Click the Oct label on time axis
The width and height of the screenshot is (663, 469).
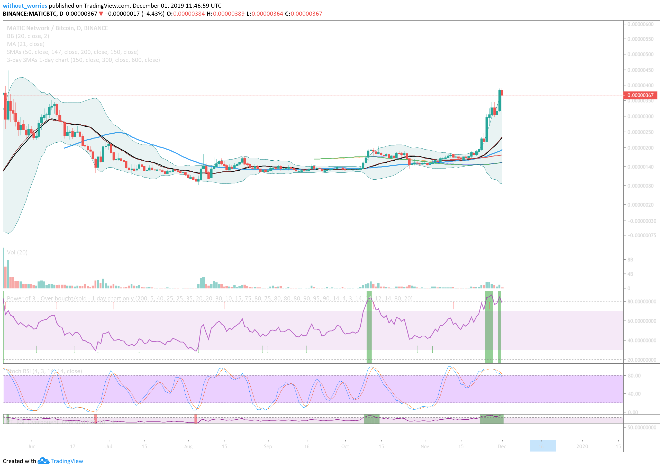click(345, 446)
